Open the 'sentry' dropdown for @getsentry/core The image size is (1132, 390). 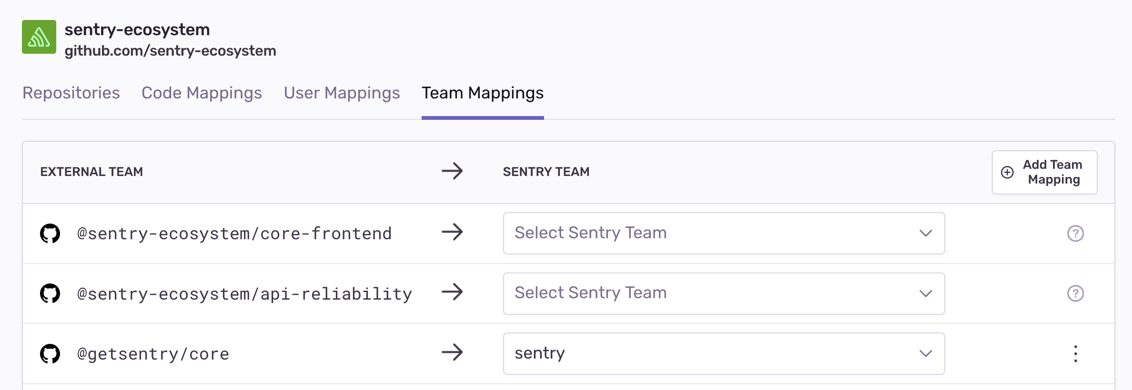click(723, 354)
